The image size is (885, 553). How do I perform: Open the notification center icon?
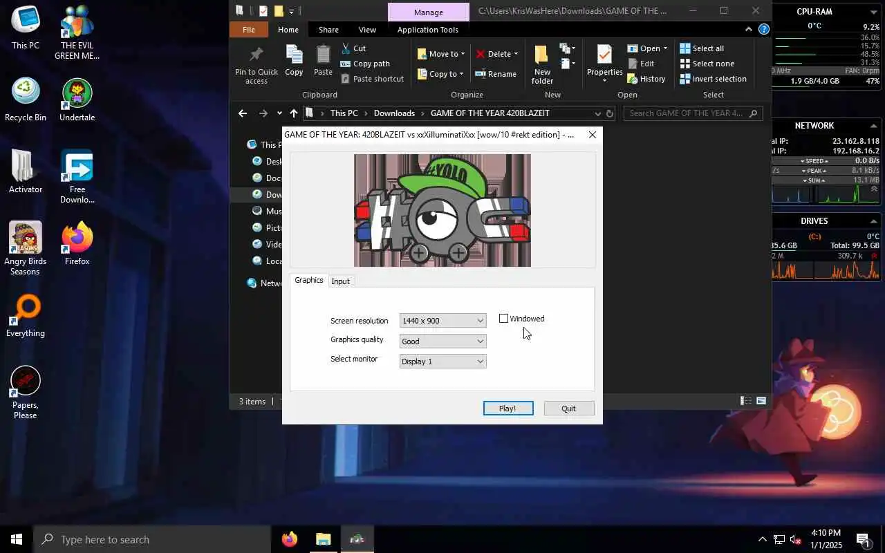[863, 539]
